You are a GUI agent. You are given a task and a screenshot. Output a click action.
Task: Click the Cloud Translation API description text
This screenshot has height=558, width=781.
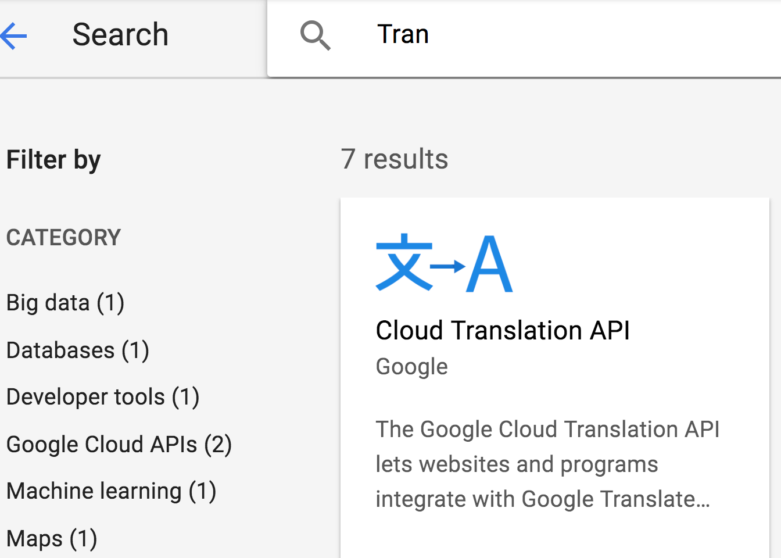point(547,464)
